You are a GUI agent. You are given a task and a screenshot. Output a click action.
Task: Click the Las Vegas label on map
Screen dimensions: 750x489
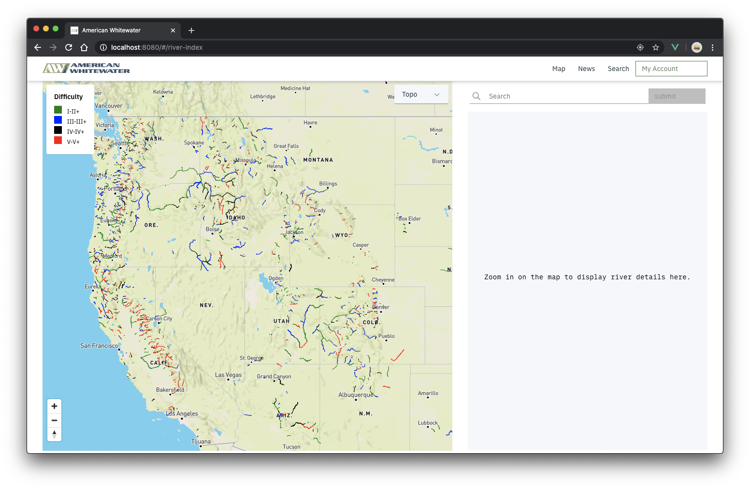tap(228, 375)
